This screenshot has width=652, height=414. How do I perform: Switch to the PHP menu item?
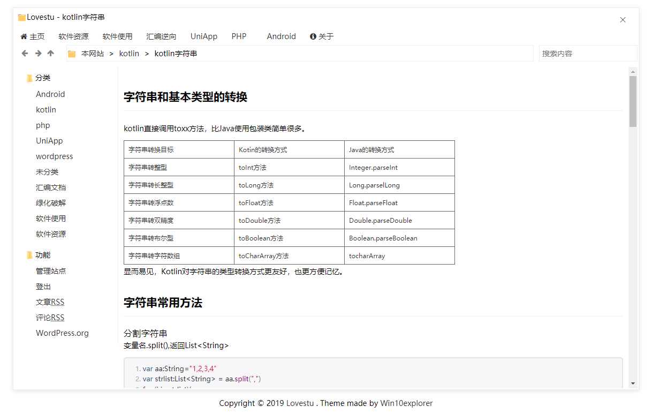click(x=239, y=36)
